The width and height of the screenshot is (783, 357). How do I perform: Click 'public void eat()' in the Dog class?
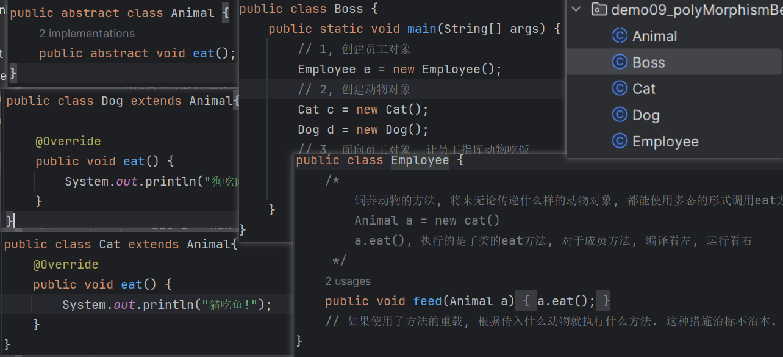(x=105, y=161)
